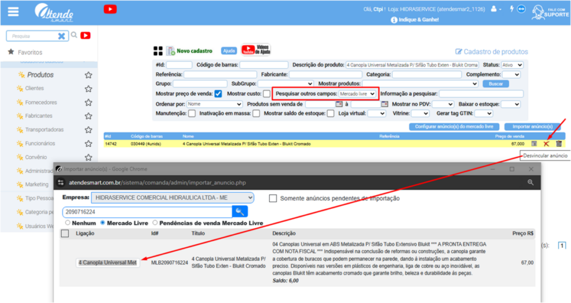571x303 pixels.
Task: Open the Loja virtual dropdown
Action: pos(376,113)
